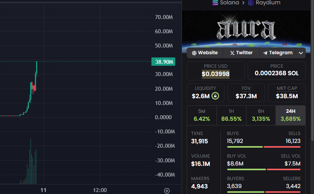Click the liquidity lock icon
The image size is (314, 194).
(215, 96)
